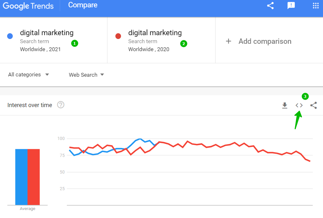Screen dimensions: 323x218
Task: Open the Google apps grid
Action: click(316, 6)
